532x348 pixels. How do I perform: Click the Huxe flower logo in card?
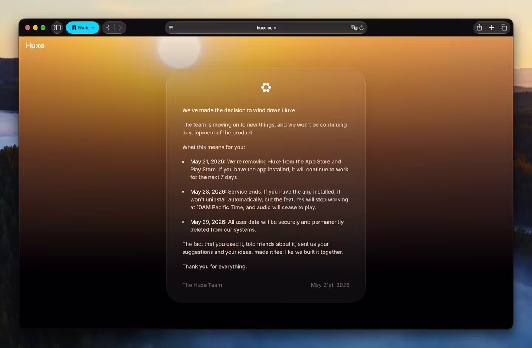click(266, 87)
